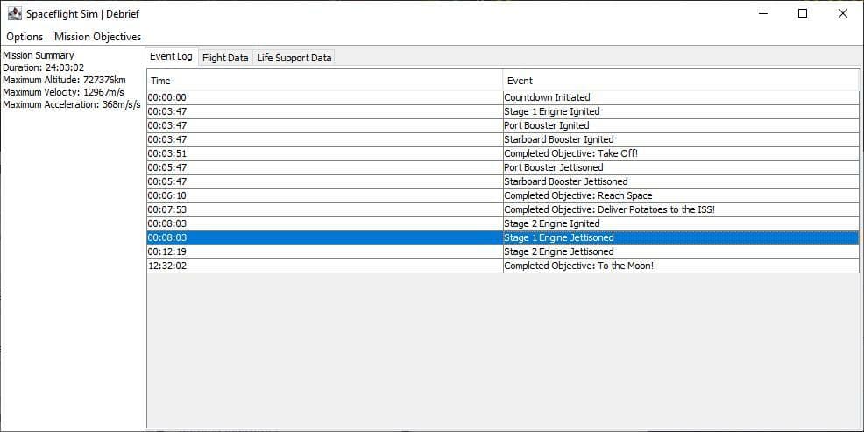864x432 pixels.
Task: Maximize the Debrief window
Action: (803, 14)
